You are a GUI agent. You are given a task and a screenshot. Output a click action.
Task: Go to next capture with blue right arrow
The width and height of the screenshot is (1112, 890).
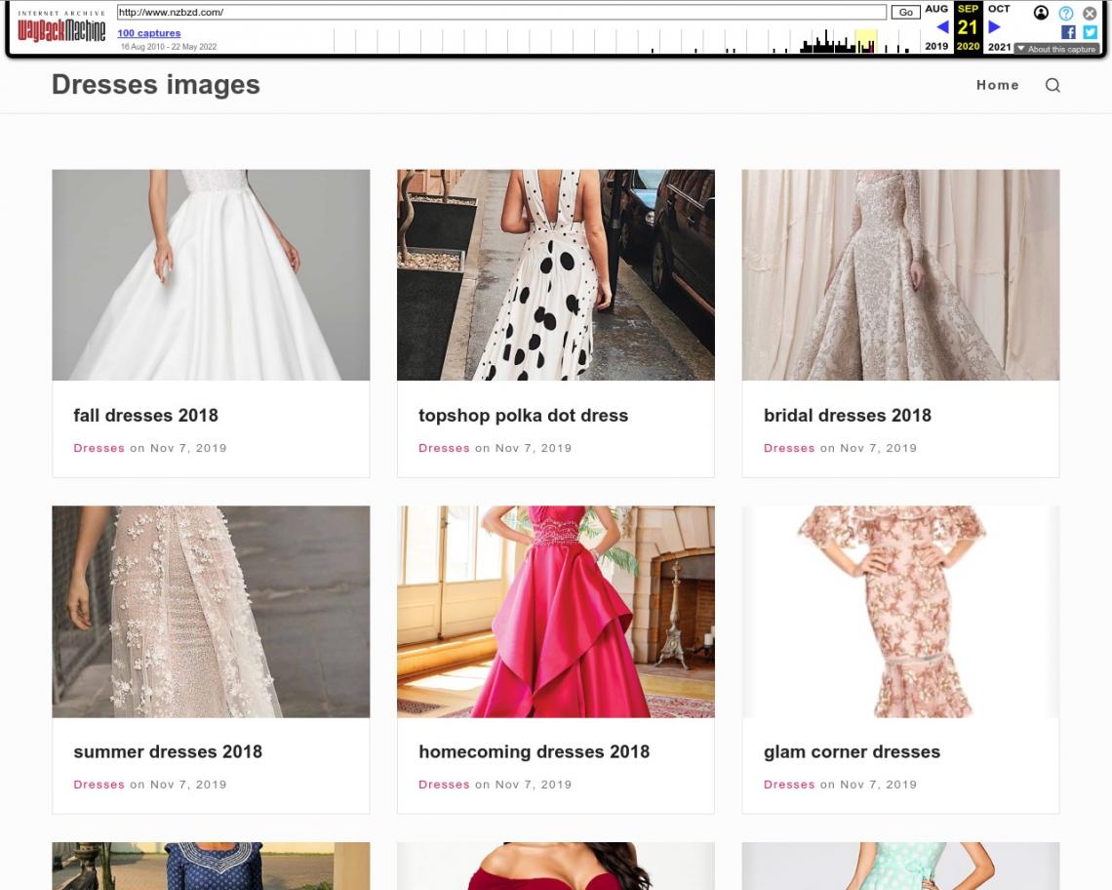click(994, 27)
